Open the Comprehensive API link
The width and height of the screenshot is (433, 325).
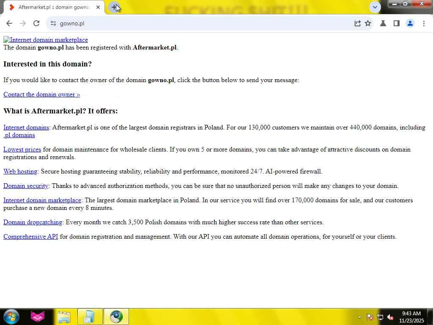coord(30,237)
